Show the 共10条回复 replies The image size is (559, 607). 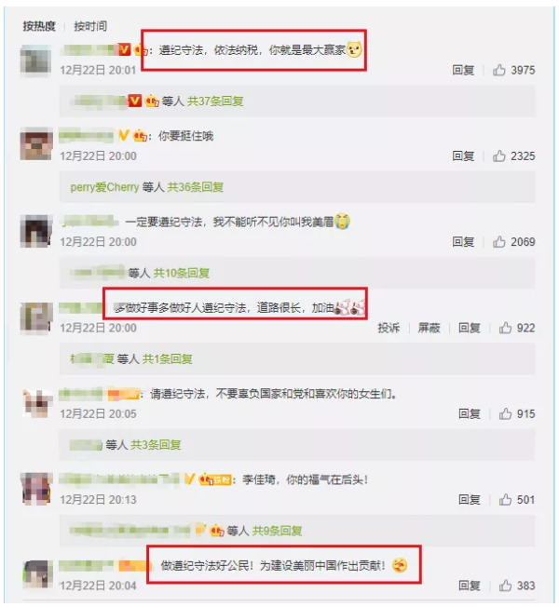tap(182, 274)
